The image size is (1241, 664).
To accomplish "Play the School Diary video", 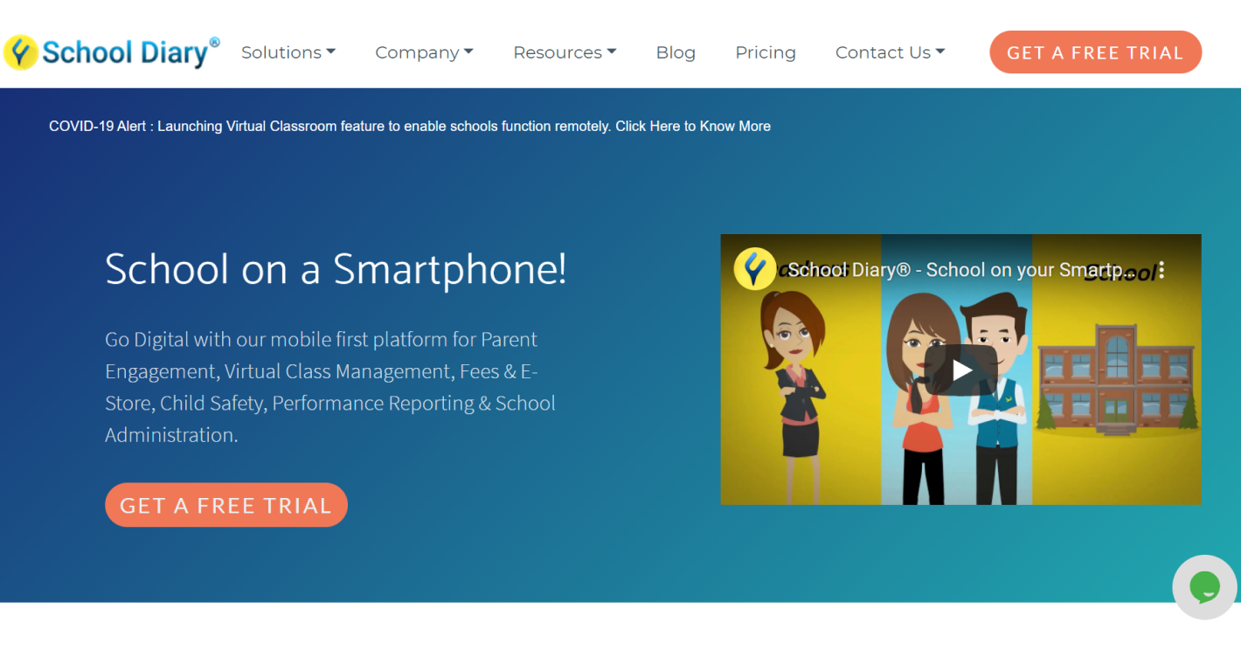I will coord(960,370).
